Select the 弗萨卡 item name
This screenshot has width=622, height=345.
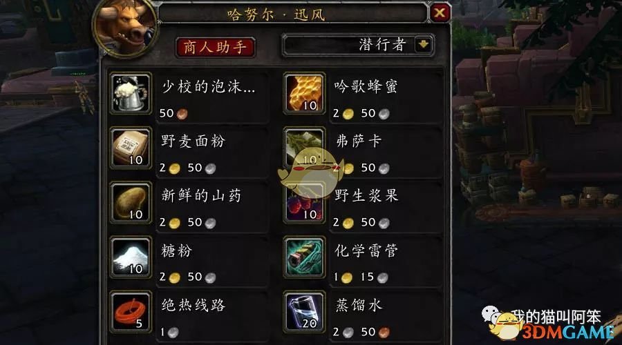pos(358,141)
